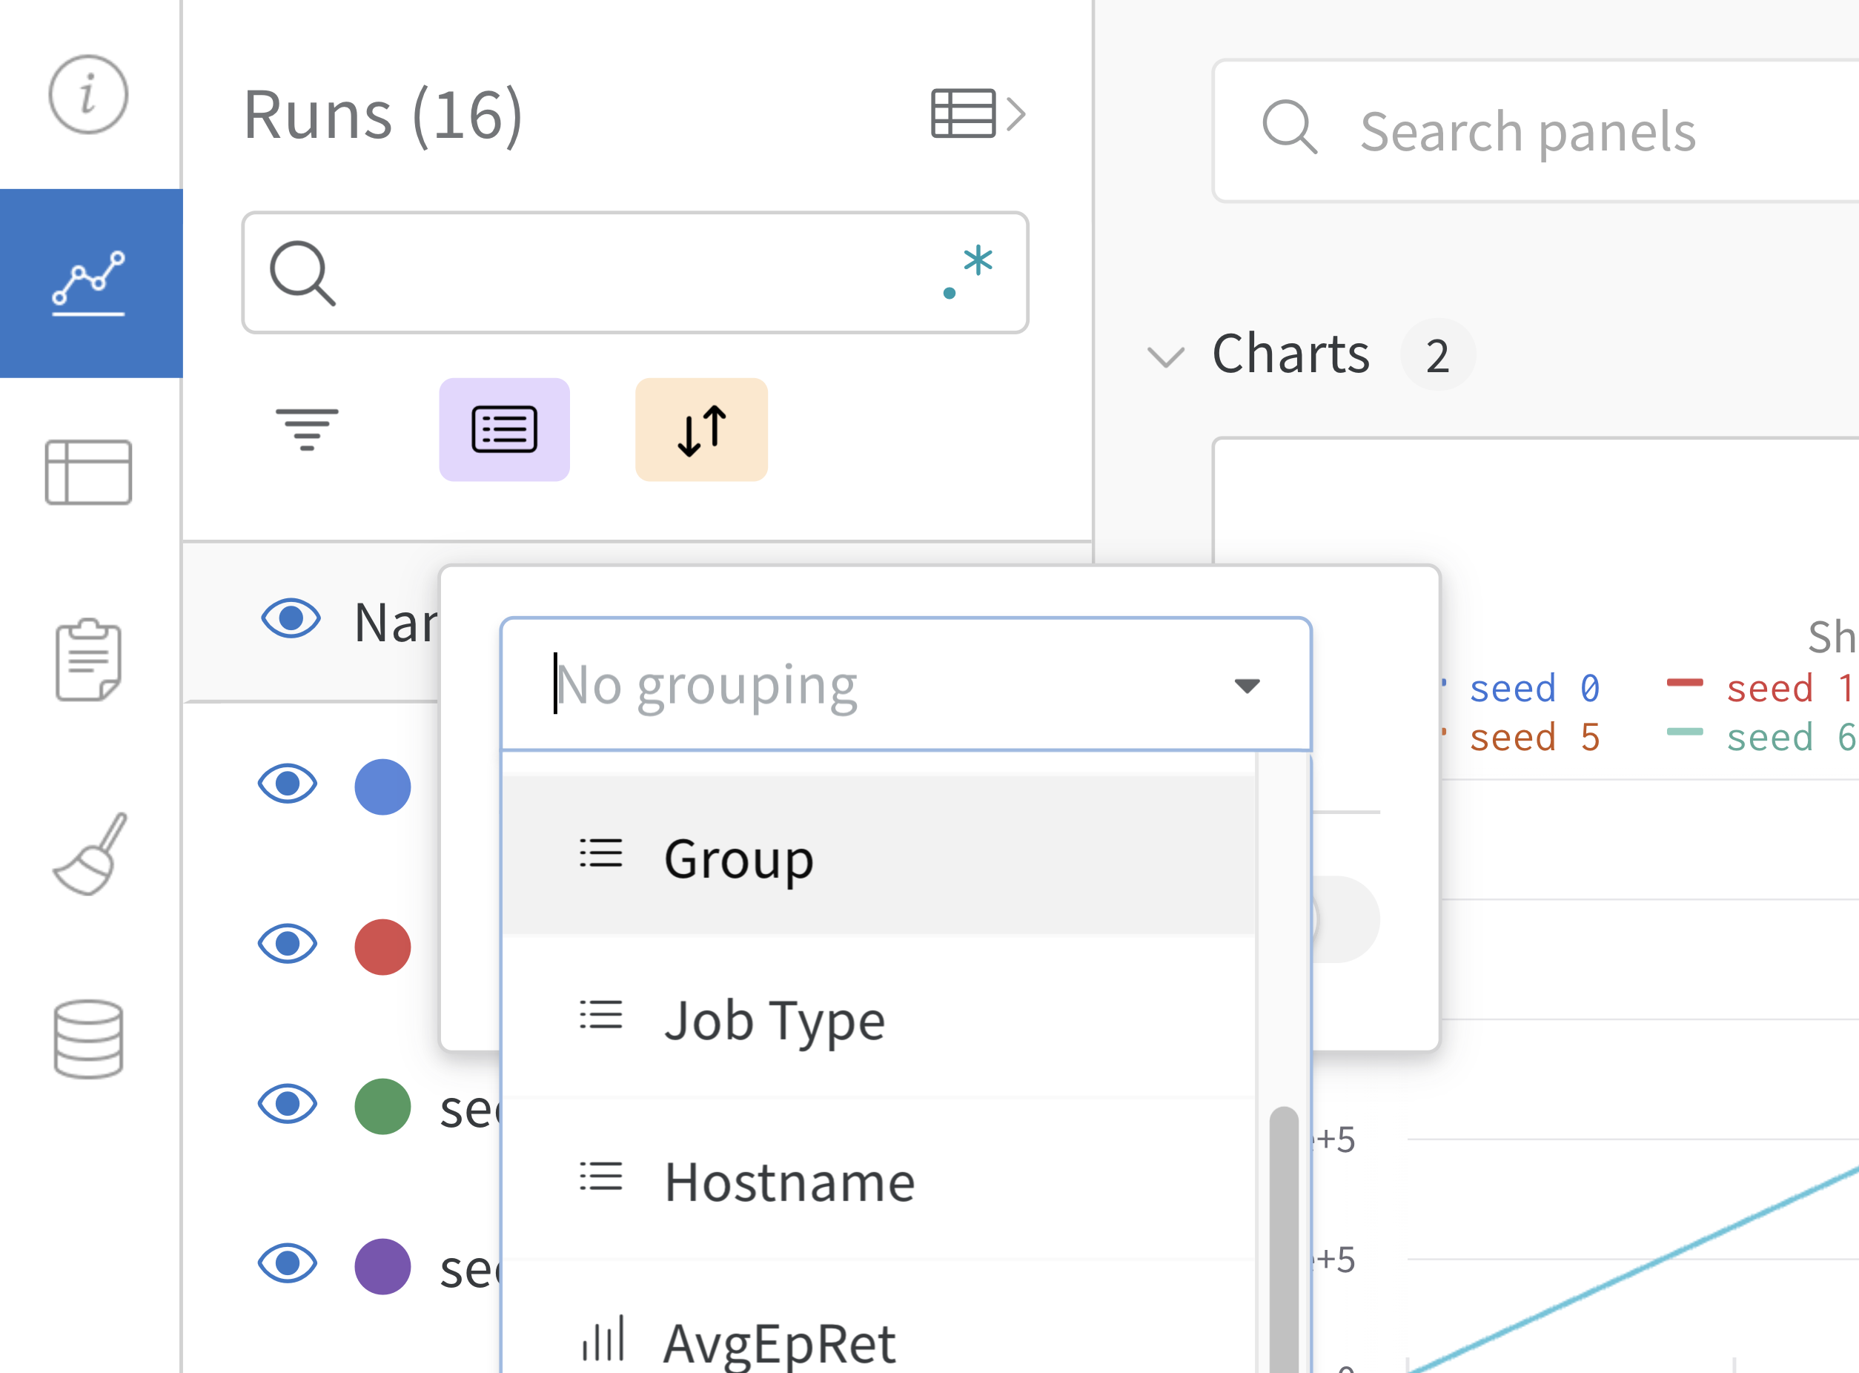Toggle the regex search icon
1859x1373 pixels.
tap(968, 272)
